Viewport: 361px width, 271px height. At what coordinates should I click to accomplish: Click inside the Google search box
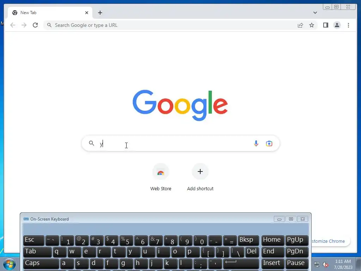coord(180,144)
